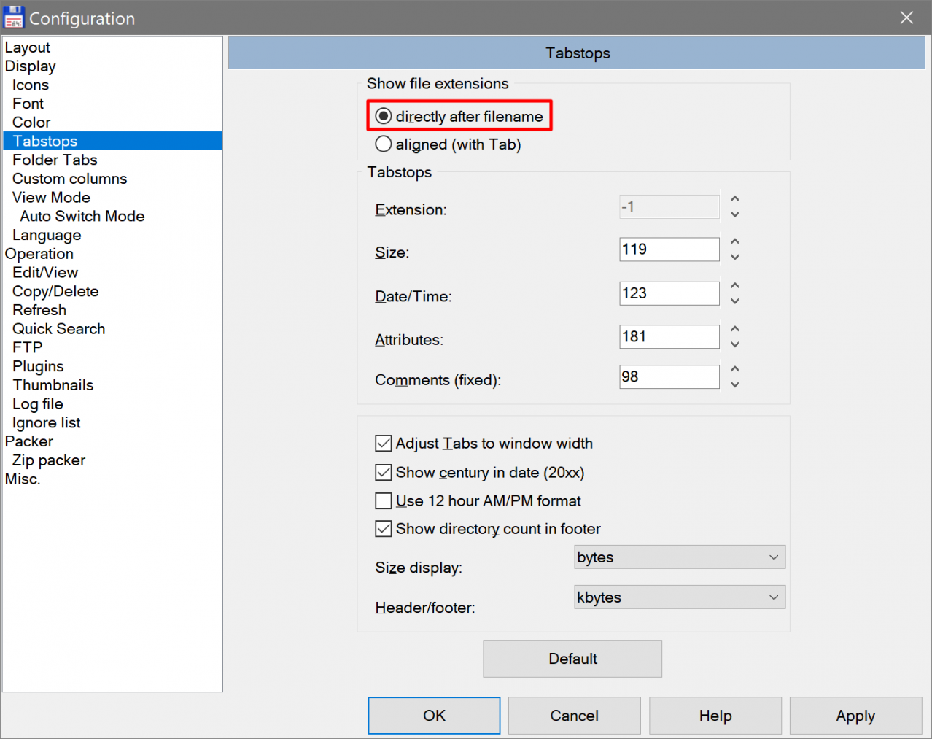Click Apply to save settings
The image size is (932, 739).
point(855,716)
